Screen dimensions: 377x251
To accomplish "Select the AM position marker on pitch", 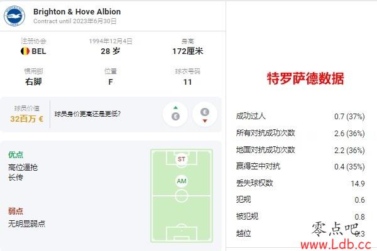I will coord(182,181).
